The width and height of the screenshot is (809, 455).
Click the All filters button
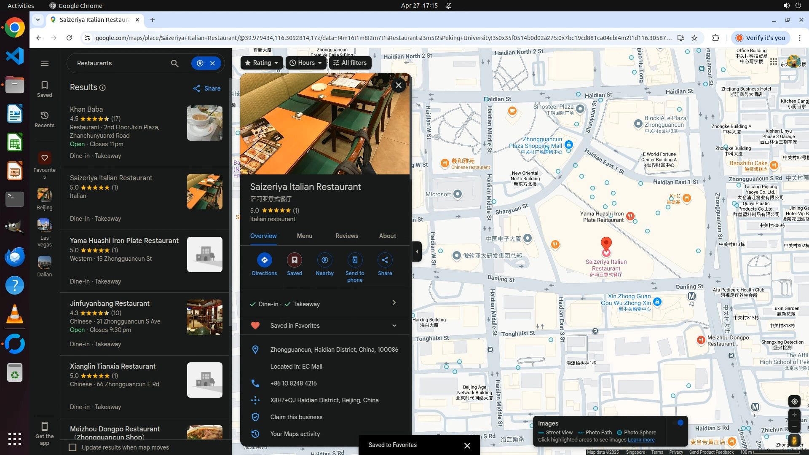coord(350,63)
